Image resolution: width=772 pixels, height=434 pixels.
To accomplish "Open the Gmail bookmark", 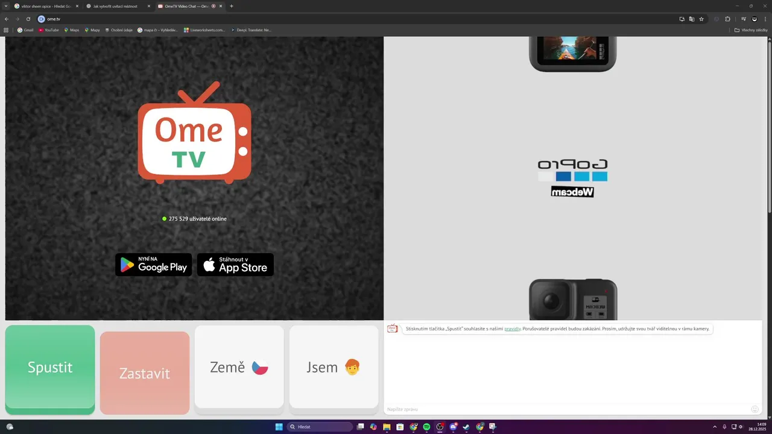I will (x=25, y=30).
